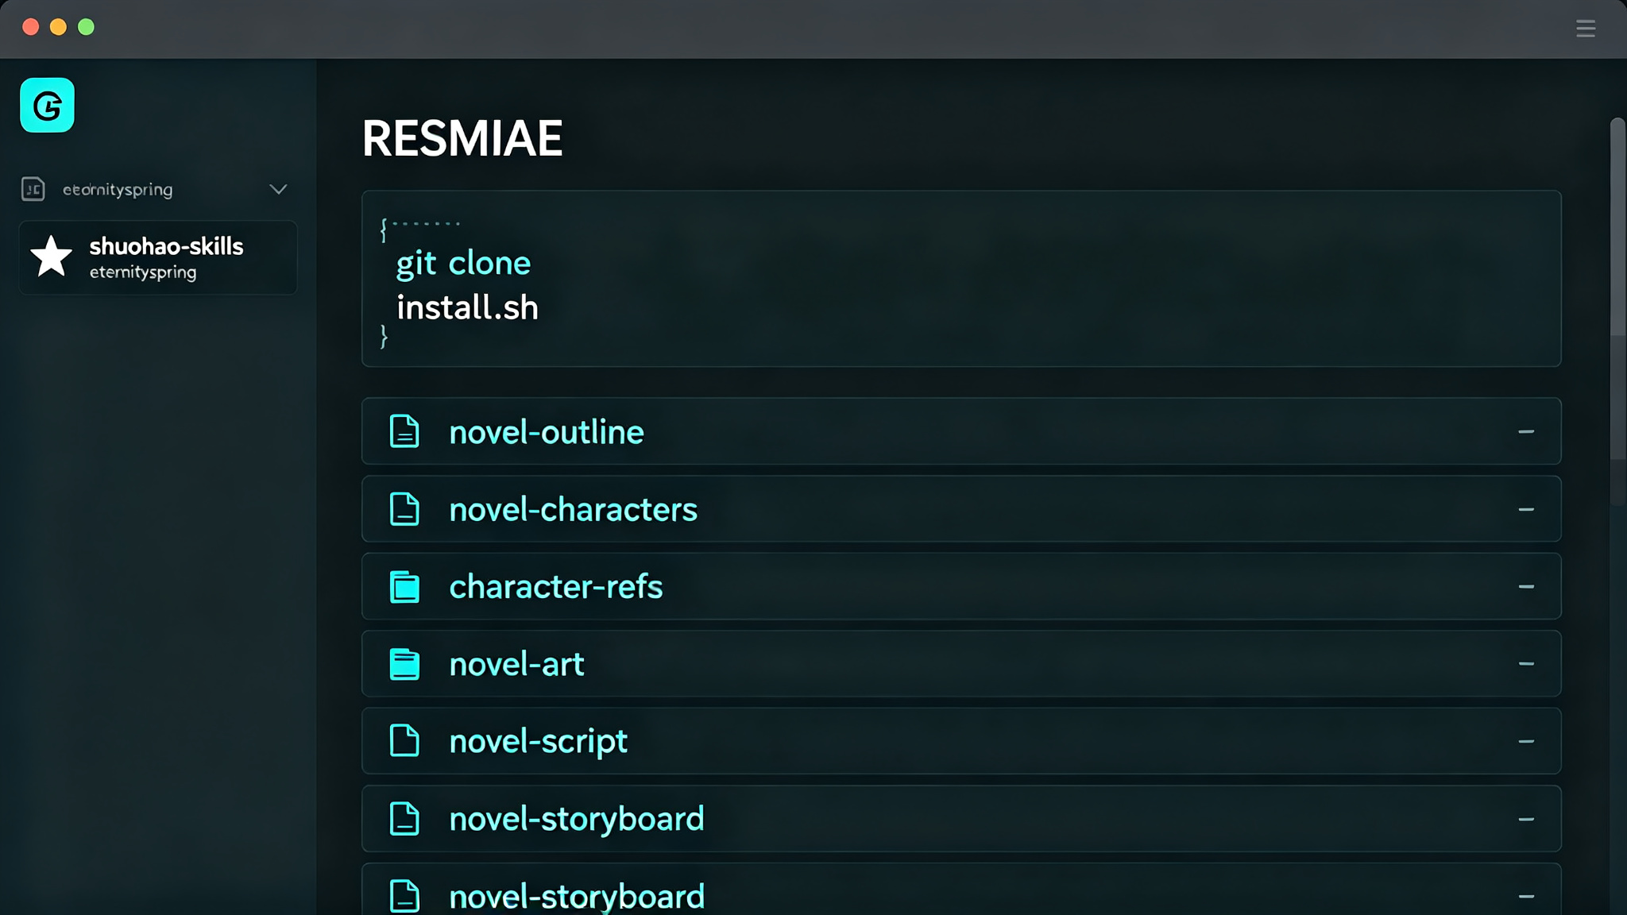The height and width of the screenshot is (915, 1627).
Task: Click the install.sh line in code block
Action: (467, 307)
